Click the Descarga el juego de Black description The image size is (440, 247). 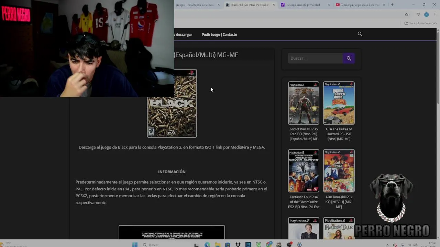pos(172,148)
